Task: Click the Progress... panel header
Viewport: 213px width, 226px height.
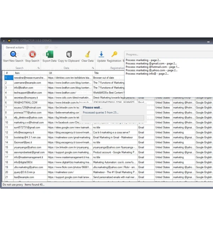Action: click(x=169, y=54)
